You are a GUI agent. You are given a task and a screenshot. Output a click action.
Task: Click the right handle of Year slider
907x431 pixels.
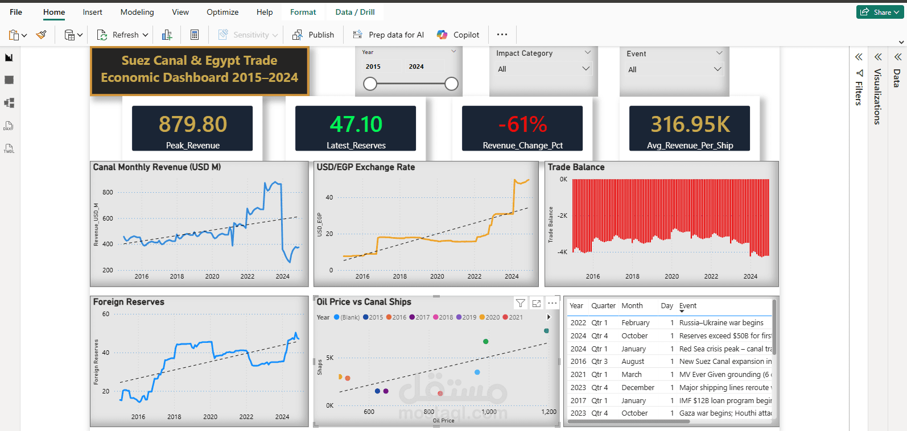[451, 84]
